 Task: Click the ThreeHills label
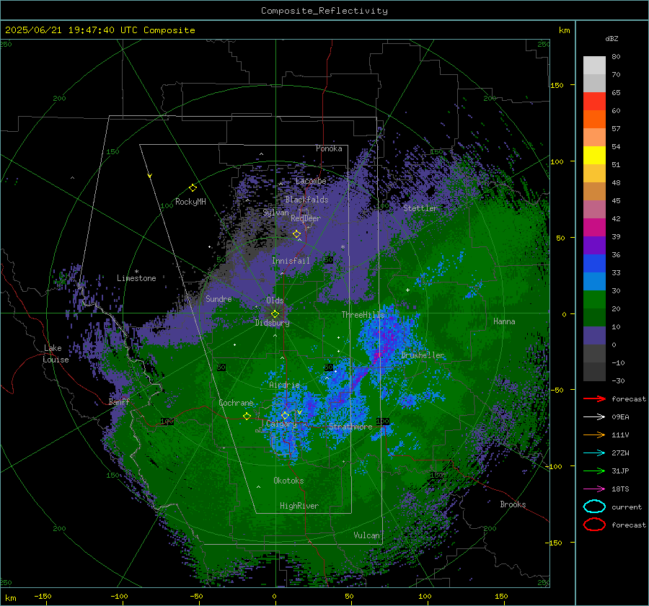[x=363, y=315]
